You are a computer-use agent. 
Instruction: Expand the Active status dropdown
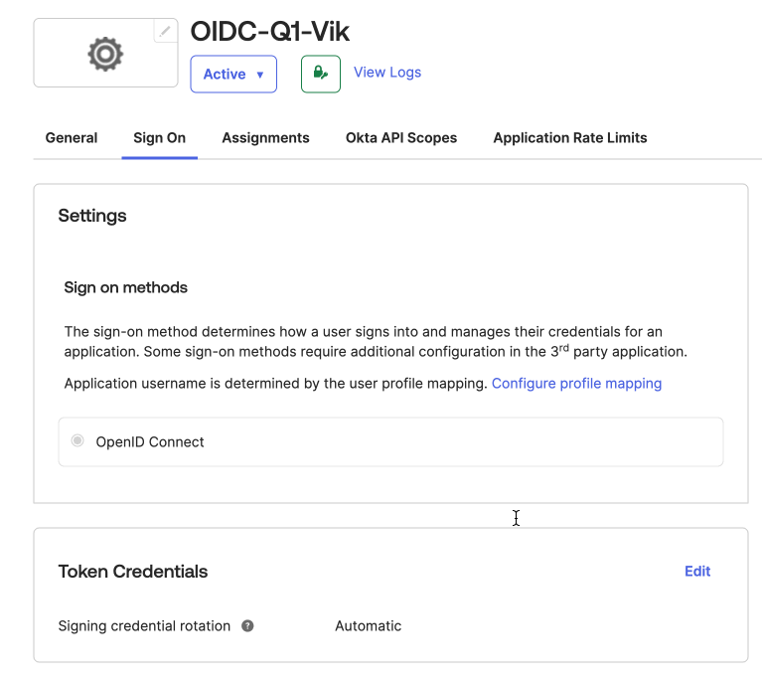click(x=233, y=75)
